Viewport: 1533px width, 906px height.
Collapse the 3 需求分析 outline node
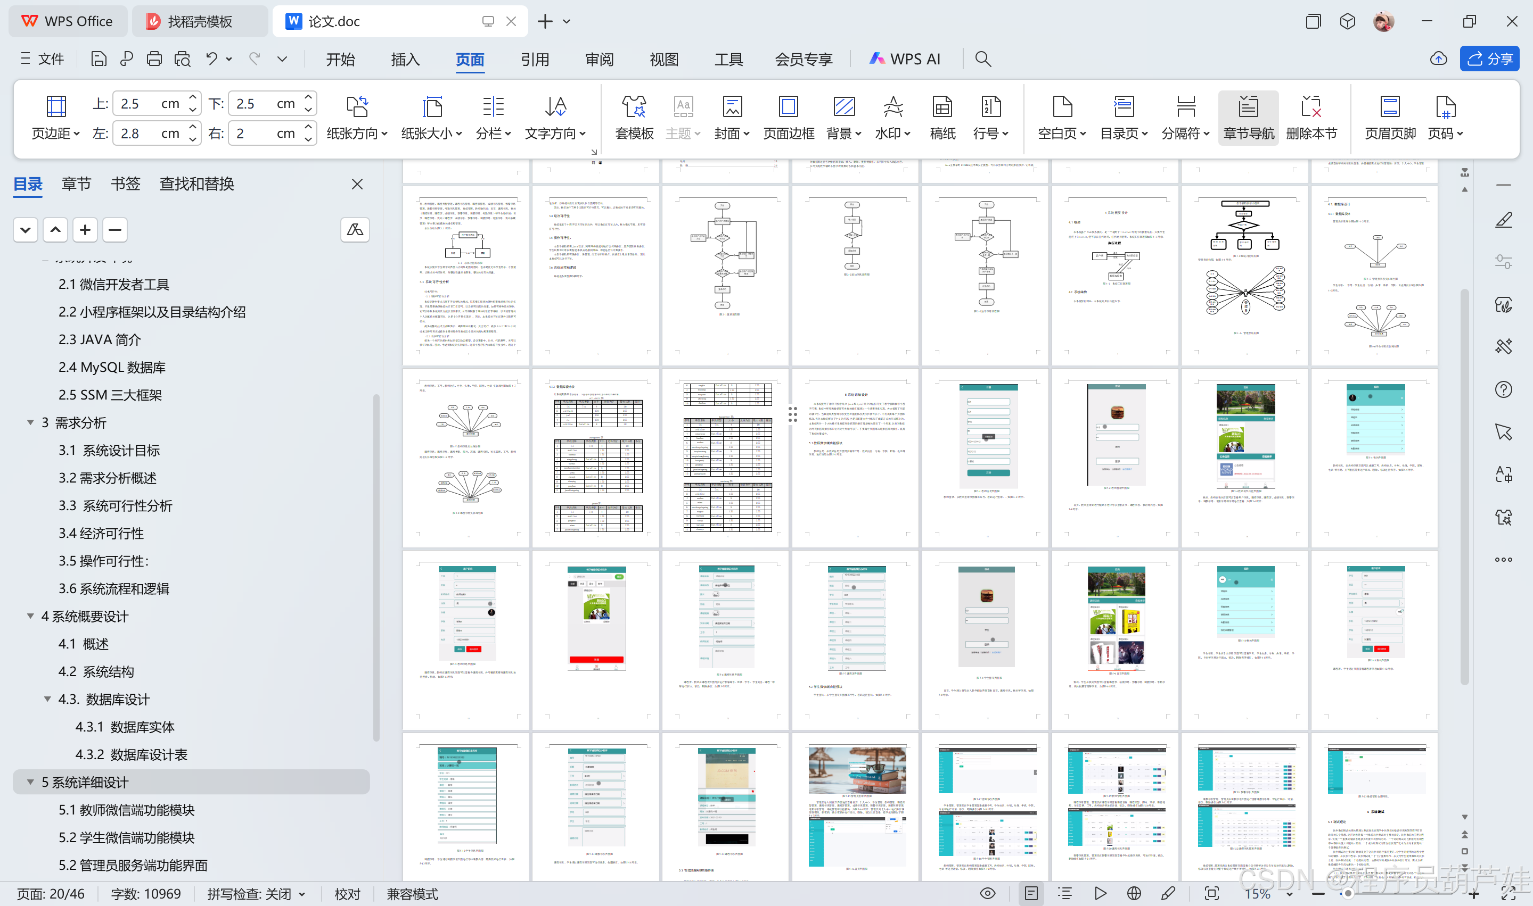pyautogui.click(x=30, y=422)
